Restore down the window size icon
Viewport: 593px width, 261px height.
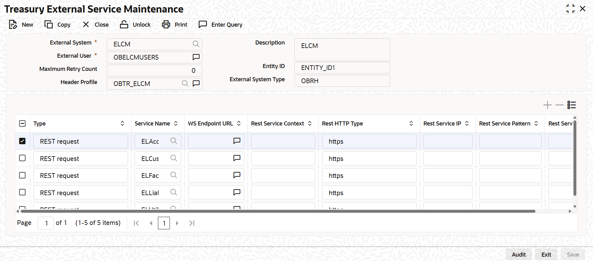pyautogui.click(x=570, y=9)
